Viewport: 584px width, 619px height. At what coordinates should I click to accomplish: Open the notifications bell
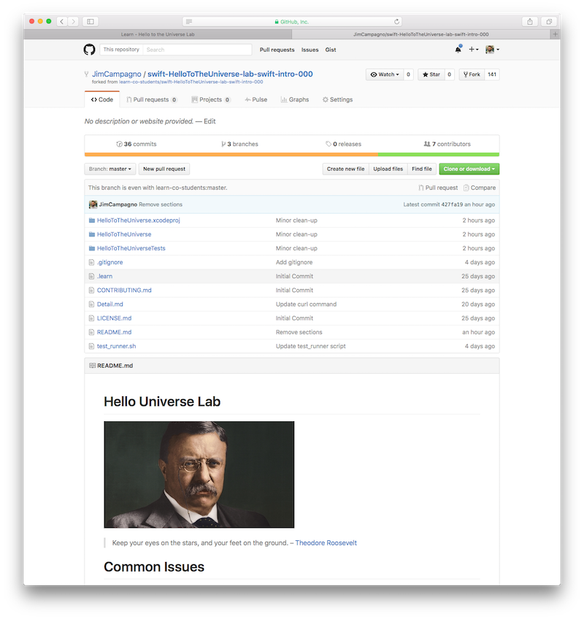click(458, 49)
